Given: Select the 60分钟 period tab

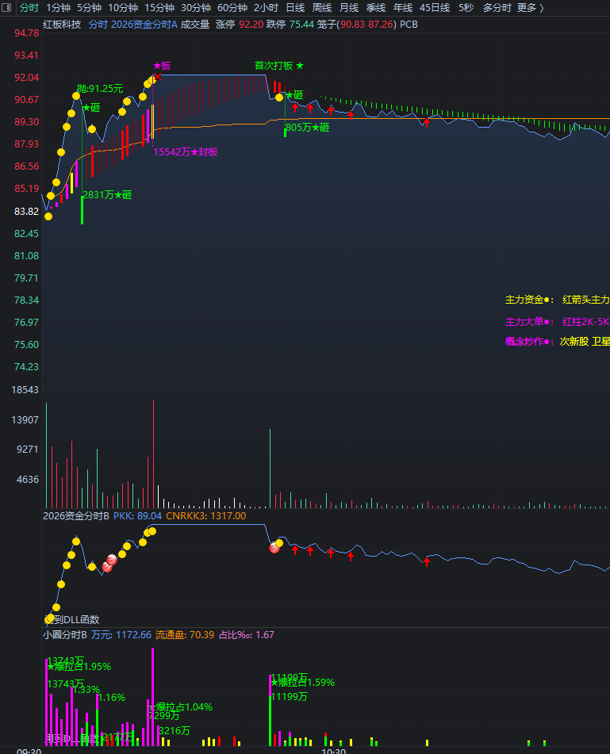Looking at the screenshot, I should pyautogui.click(x=232, y=8).
